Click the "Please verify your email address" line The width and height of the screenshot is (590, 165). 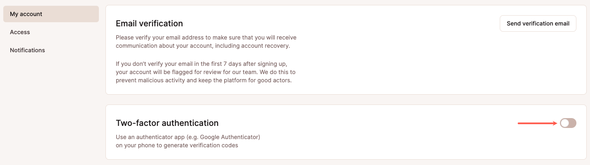tap(206, 37)
